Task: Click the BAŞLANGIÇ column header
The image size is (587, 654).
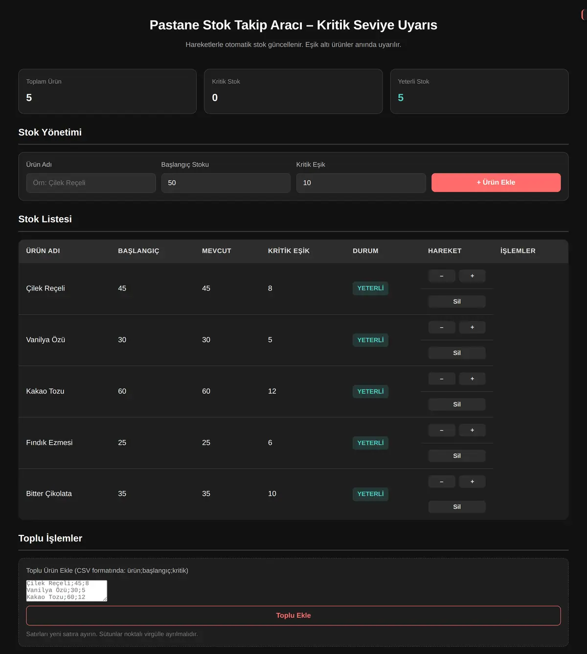Action: tap(138, 251)
